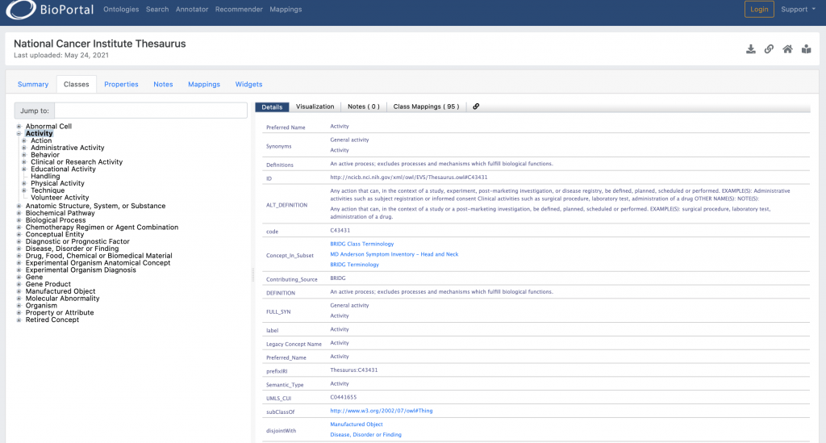This screenshot has height=443, width=826.
Task: Follow the owl#Thing subClassOf link
Action: tap(382, 411)
